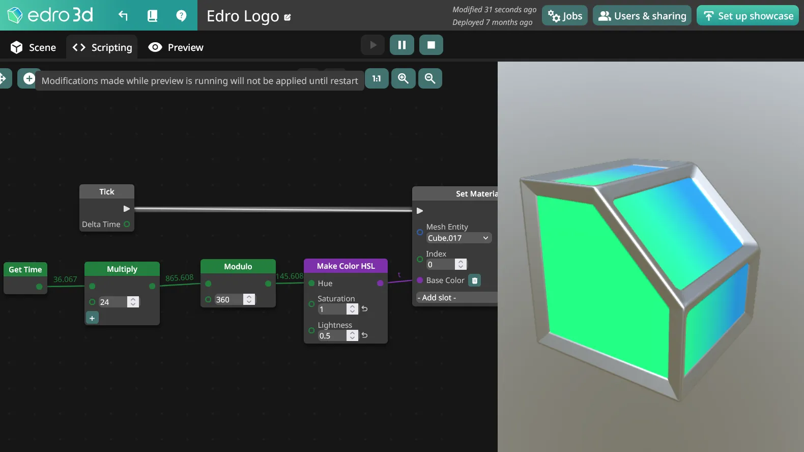Image resolution: width=804 pixels, height=452 pixels.
Task: Click the edro3d logo
Action: pos(50,15)
